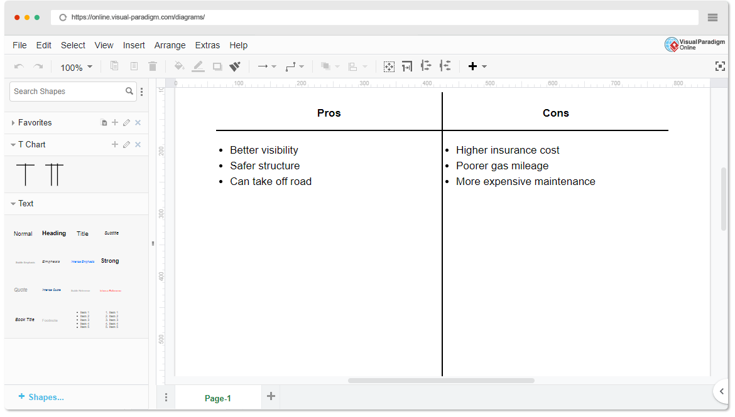Select the bulleted list text shape
The height and width of the screenshot is (417, 735).
83,320
